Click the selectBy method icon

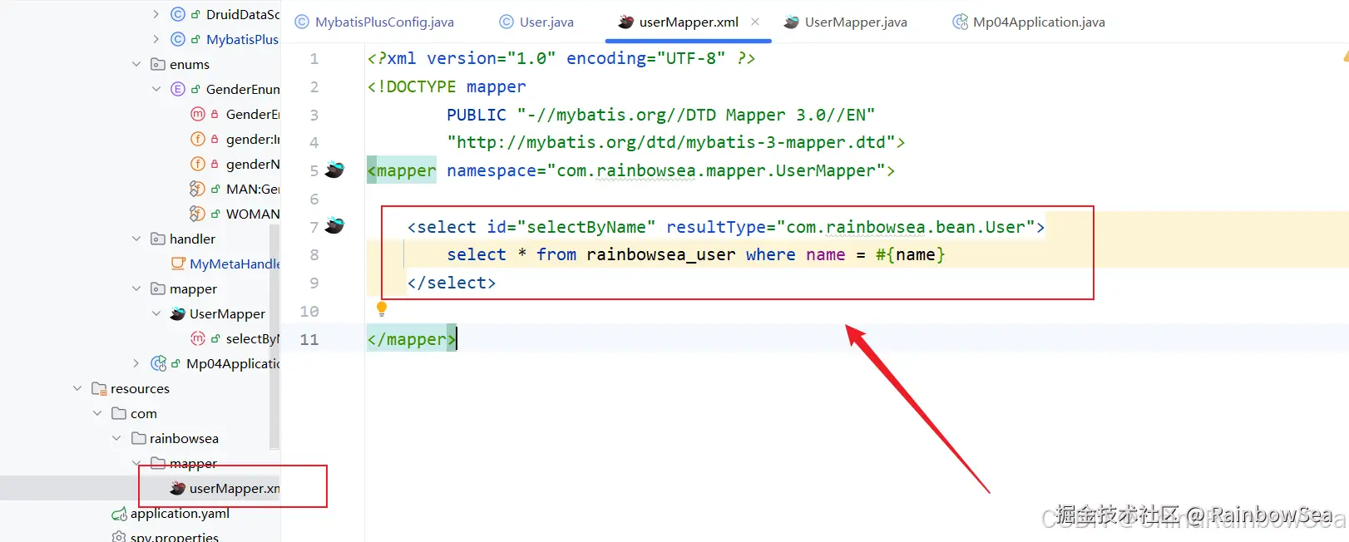point(197,338)
